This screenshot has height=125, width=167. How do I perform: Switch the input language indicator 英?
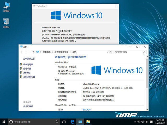(147, 122)
